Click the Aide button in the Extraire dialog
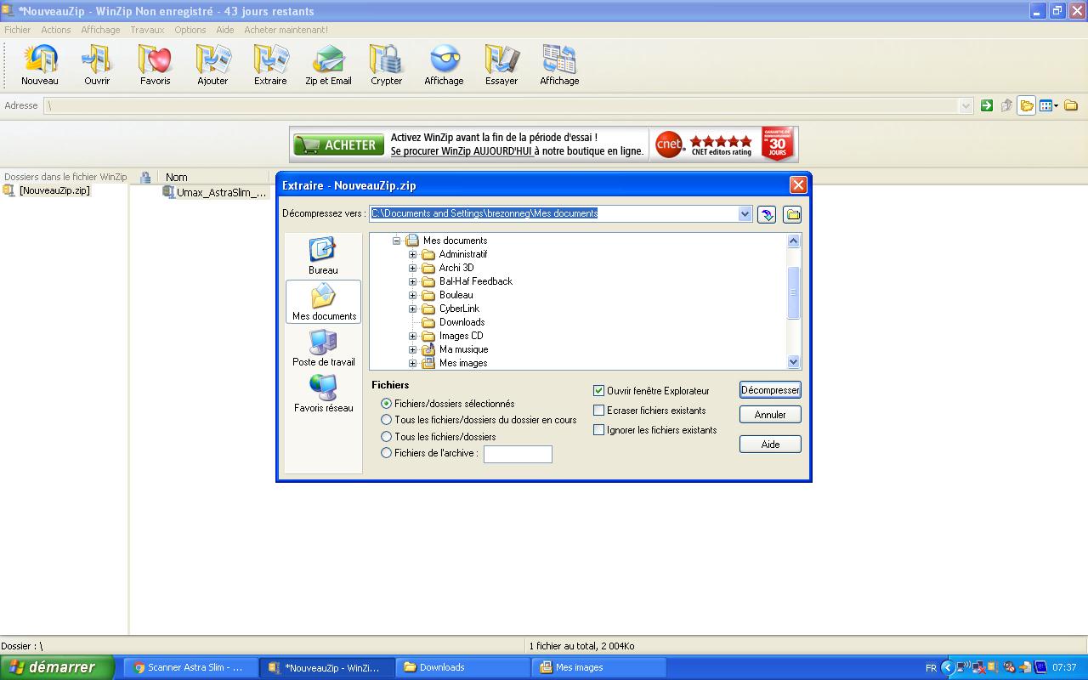Viewport: 1088px width, 680px height. (770, 444)
